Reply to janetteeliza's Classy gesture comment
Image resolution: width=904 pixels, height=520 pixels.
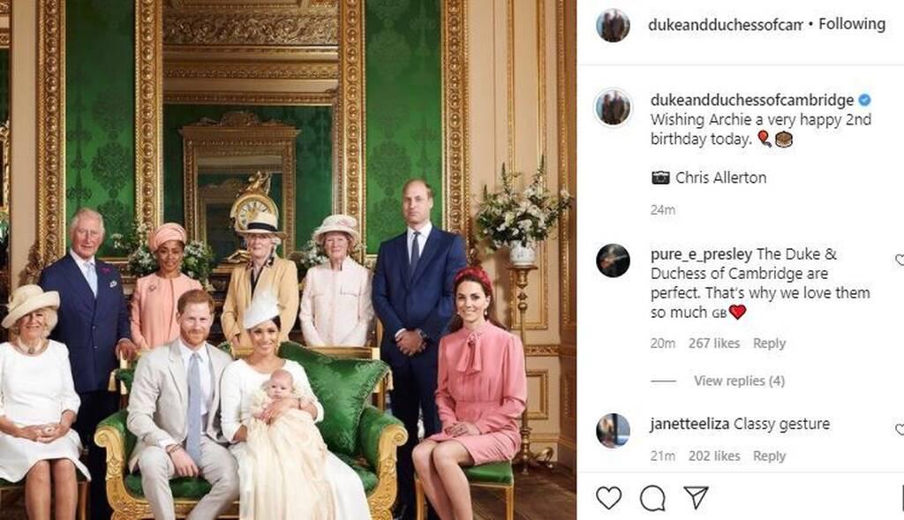(769, 456)
